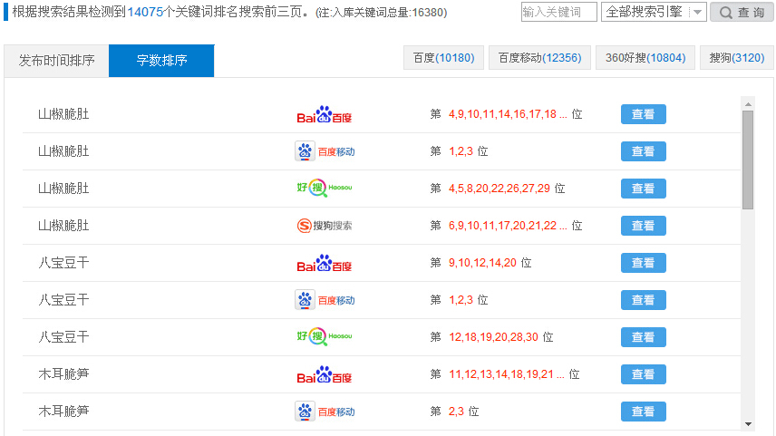This screenshot has width=776, height=436.
Task: Click the Sogou search logo in 山椒脆肚 row
Action: click(325, 226)
